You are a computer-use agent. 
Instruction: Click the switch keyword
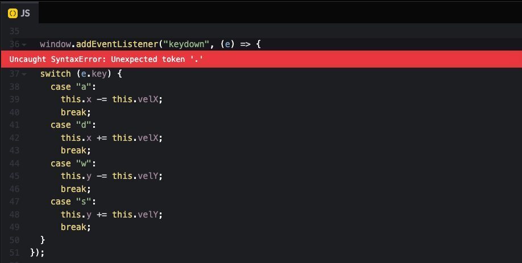55,74
